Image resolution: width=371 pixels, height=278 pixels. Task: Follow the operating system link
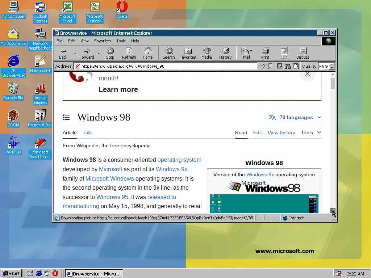click(179, 160)
